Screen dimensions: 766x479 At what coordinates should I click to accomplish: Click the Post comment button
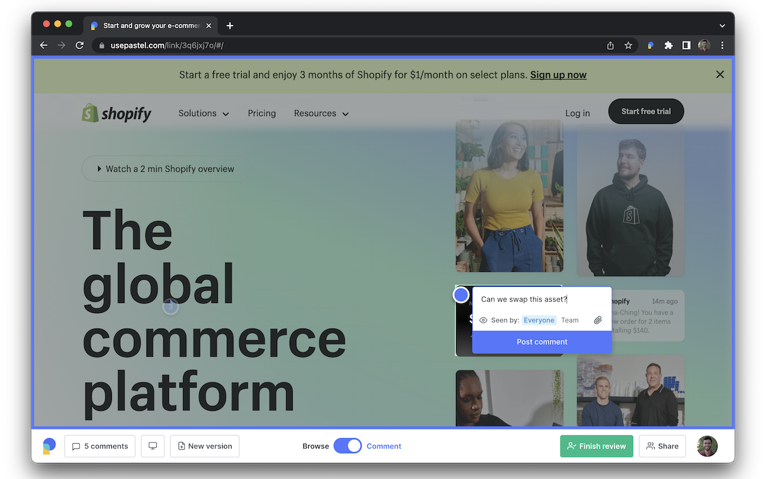pyautogui.click(x=542, y=342)
